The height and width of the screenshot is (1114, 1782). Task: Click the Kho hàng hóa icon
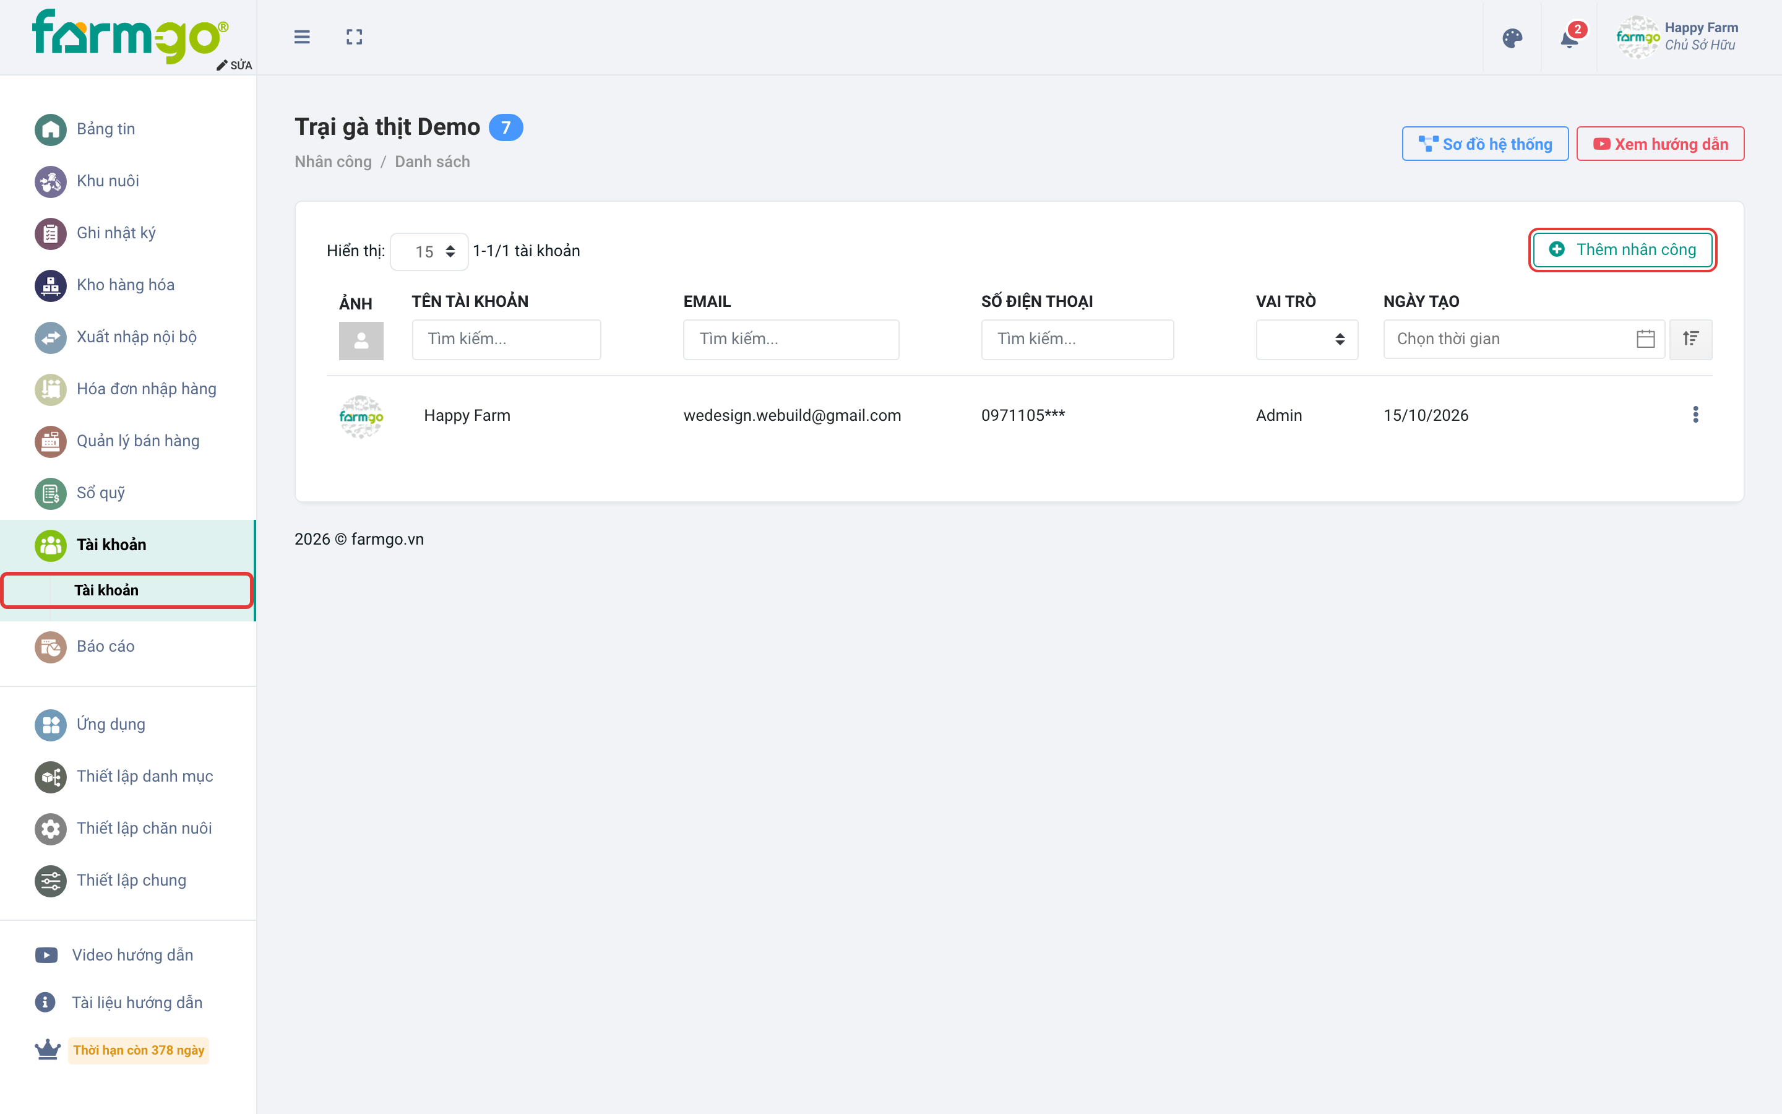pyautogui.click(x=51, y=286)
